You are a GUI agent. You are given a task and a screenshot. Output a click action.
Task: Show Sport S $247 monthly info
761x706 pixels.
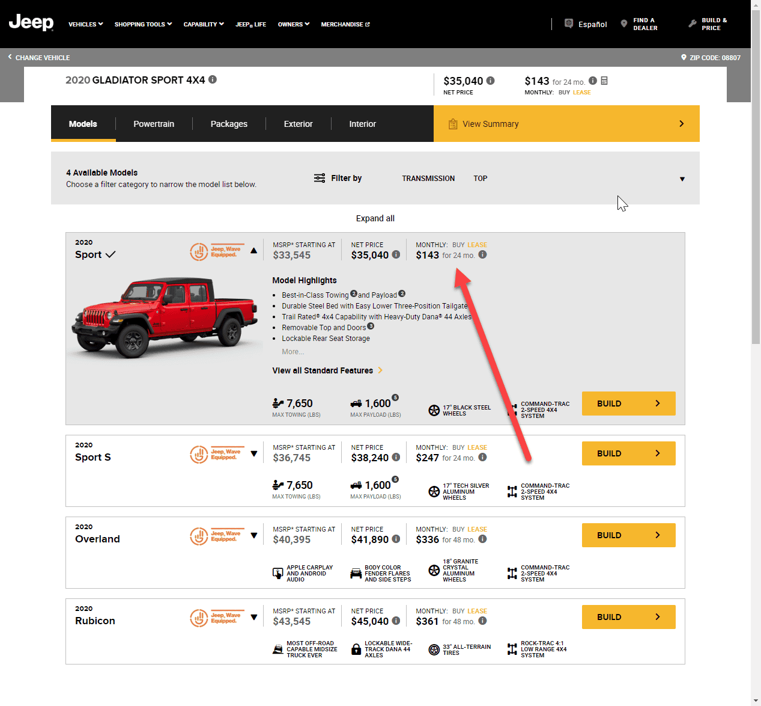point(482,457)
